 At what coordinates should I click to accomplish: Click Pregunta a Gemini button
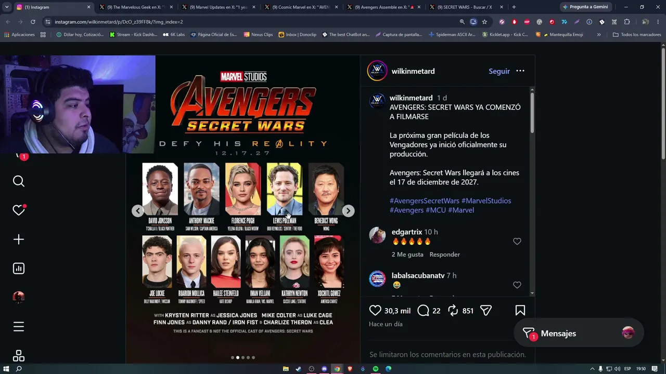click(586, 7)
